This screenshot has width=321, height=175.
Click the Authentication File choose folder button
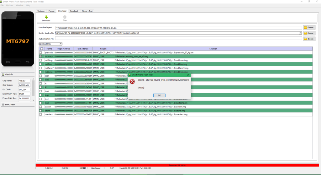pos(308,39)
